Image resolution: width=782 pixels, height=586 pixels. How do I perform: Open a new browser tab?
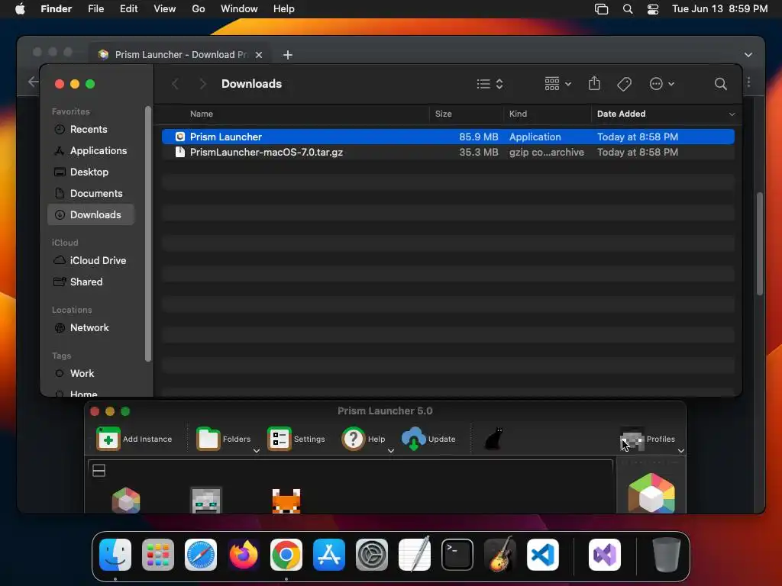[x=288, y=55]
